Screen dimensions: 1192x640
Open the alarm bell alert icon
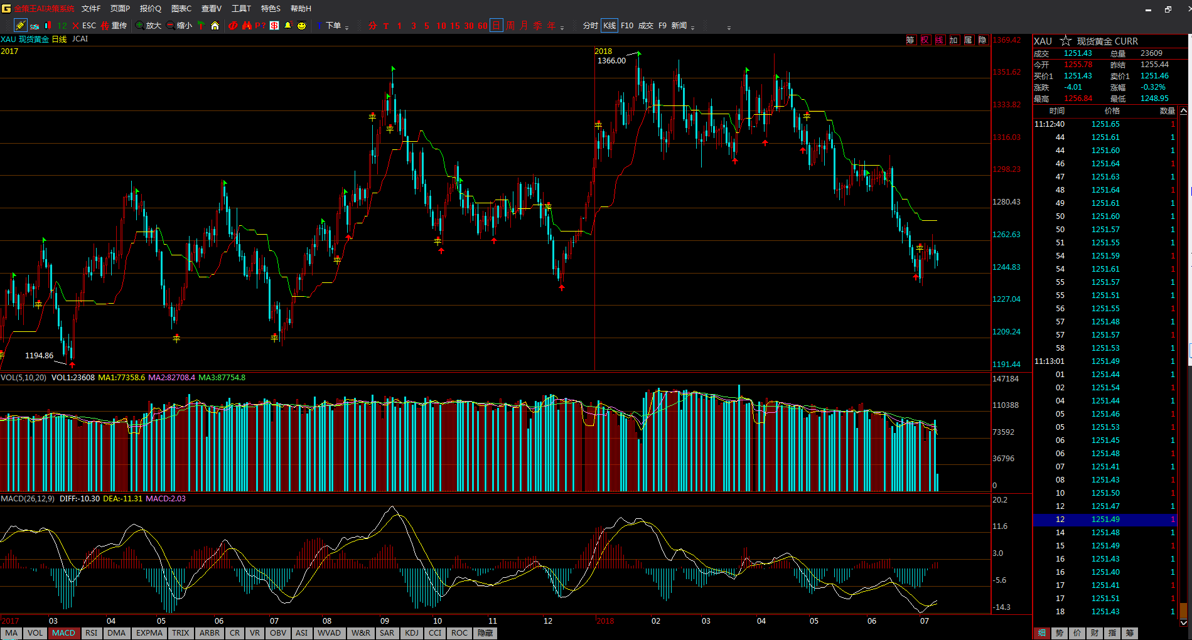click(x=288, y=26)
